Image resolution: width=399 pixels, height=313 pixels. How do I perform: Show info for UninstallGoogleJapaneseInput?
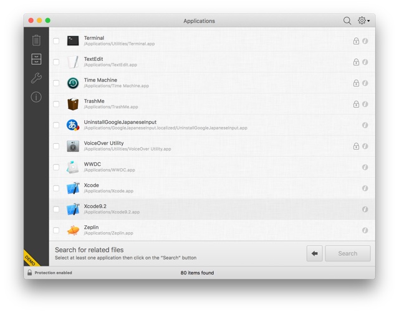(365, 125)
